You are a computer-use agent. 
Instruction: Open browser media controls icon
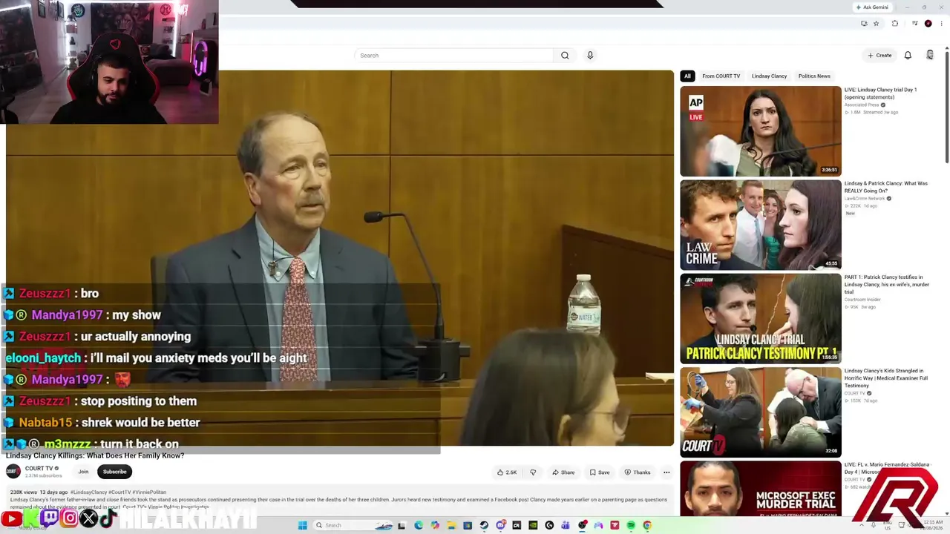pyautogui.click(x=915, y=24)
